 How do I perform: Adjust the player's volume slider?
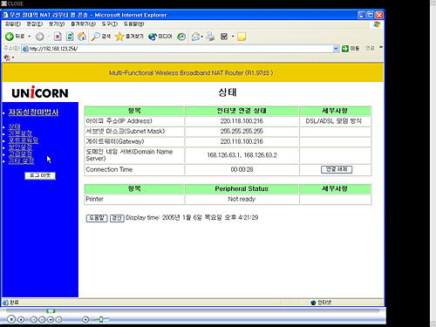pos(101,319)
